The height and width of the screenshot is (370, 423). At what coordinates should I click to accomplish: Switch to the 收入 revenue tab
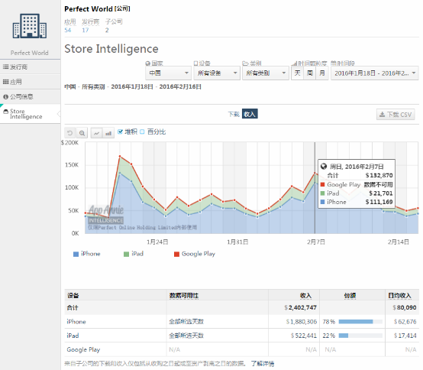pyautogui.click(x=250, y=114)
